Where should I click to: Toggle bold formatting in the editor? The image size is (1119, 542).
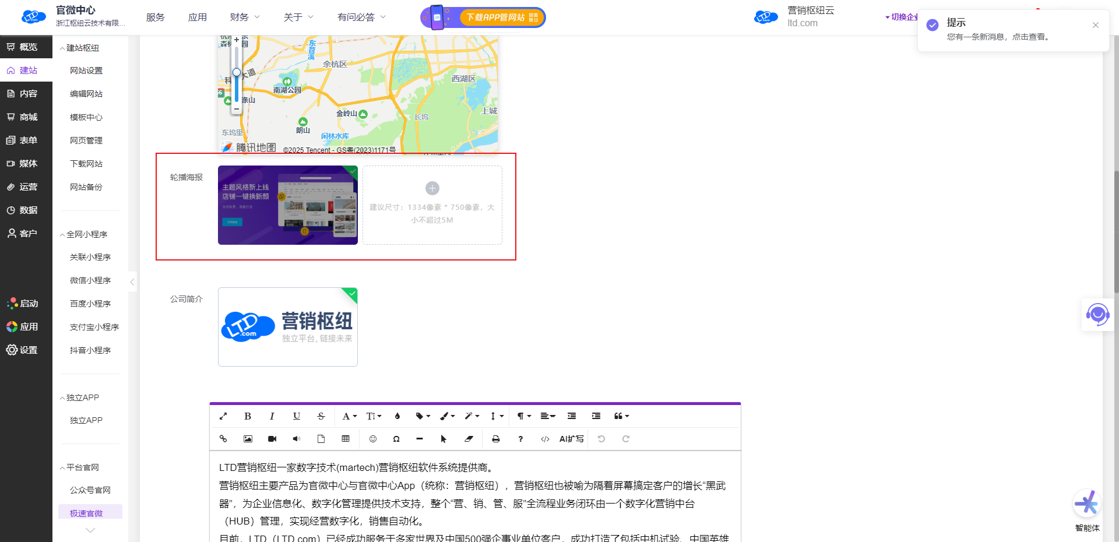248,416
